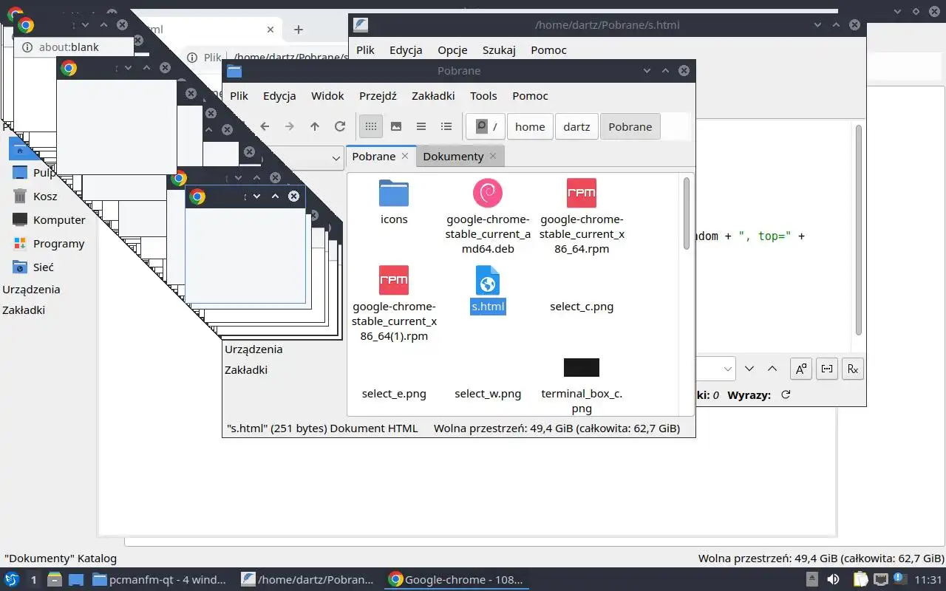This screenshot has height=591, width=946.
Task: Click the clock showing 11:31
Action: pyautogui.click(x=928, y=580)
